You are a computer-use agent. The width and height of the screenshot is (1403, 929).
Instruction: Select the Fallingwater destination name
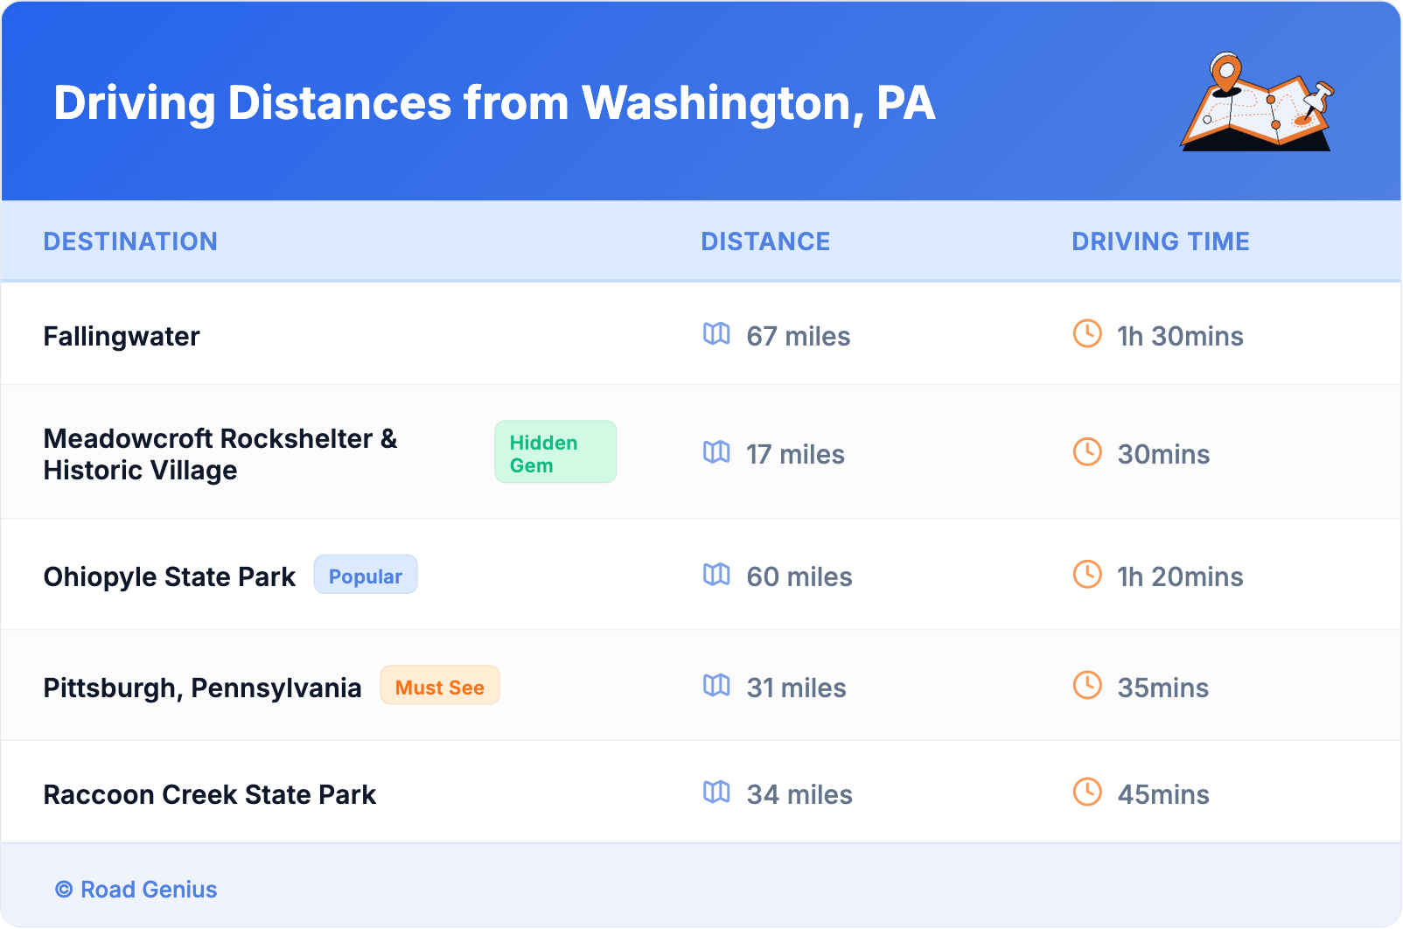122,337
